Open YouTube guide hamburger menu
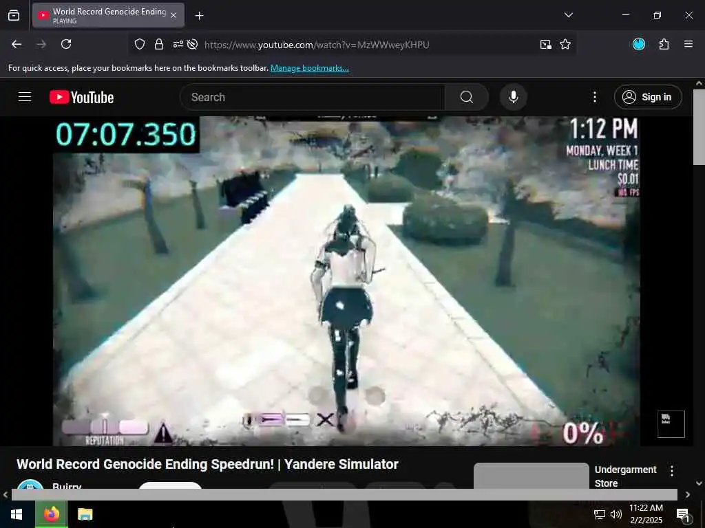The image size is (705, 528). pos(25,97)
